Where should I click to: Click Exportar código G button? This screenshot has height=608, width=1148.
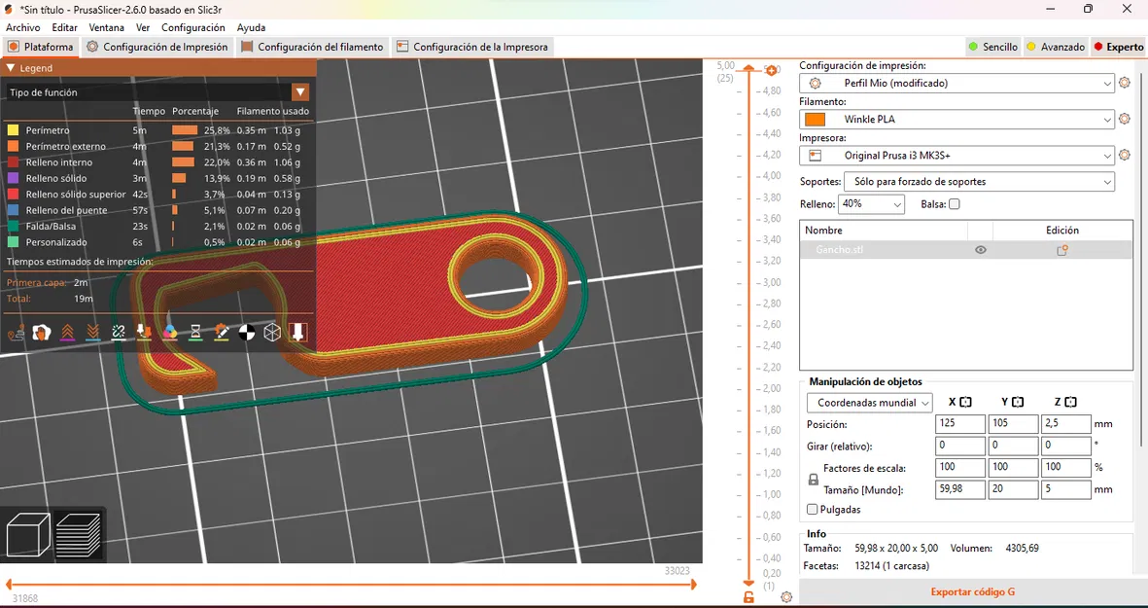point(972,591)
